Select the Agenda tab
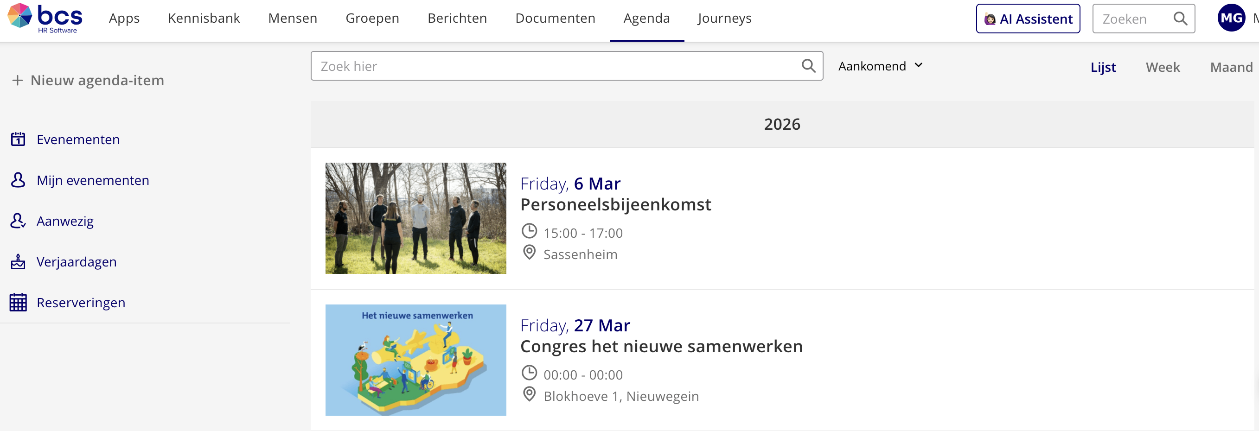Image resolution: width=1259 pixels, height=431 pixels. (646, 19)
